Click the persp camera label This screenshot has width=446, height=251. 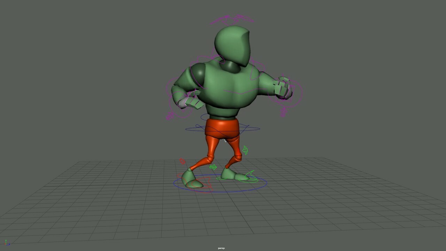[221, 248]
